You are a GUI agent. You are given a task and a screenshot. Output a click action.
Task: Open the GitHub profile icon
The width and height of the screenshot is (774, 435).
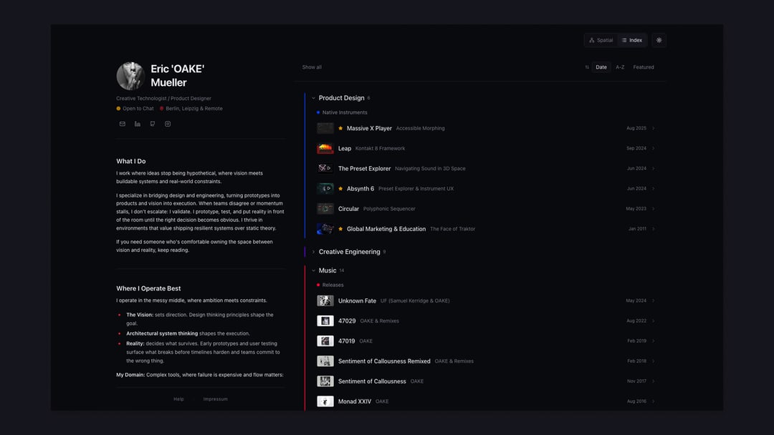pyautogui.click(x=153, y=124)
